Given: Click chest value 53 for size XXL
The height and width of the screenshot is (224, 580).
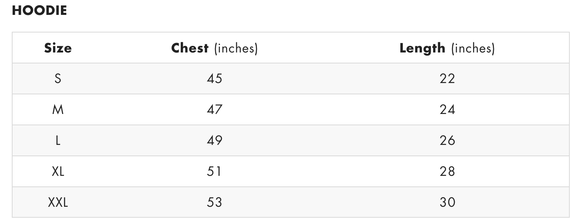Looking at the screenshot, I should pyautogui.click(x=214, y=202).
